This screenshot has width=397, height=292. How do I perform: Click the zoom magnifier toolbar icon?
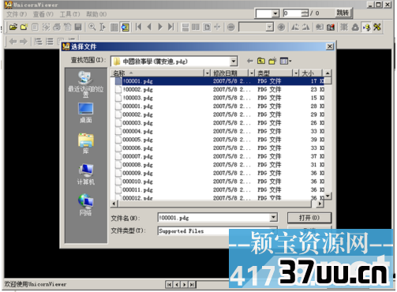coord(92,27)
